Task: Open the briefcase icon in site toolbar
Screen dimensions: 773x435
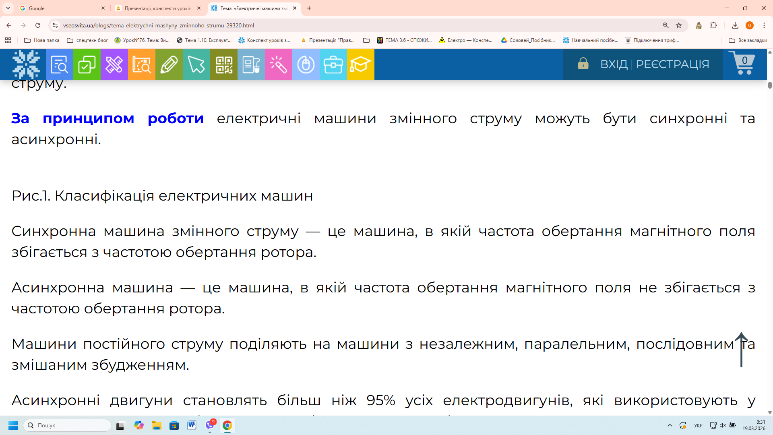Action: point(333,64)
